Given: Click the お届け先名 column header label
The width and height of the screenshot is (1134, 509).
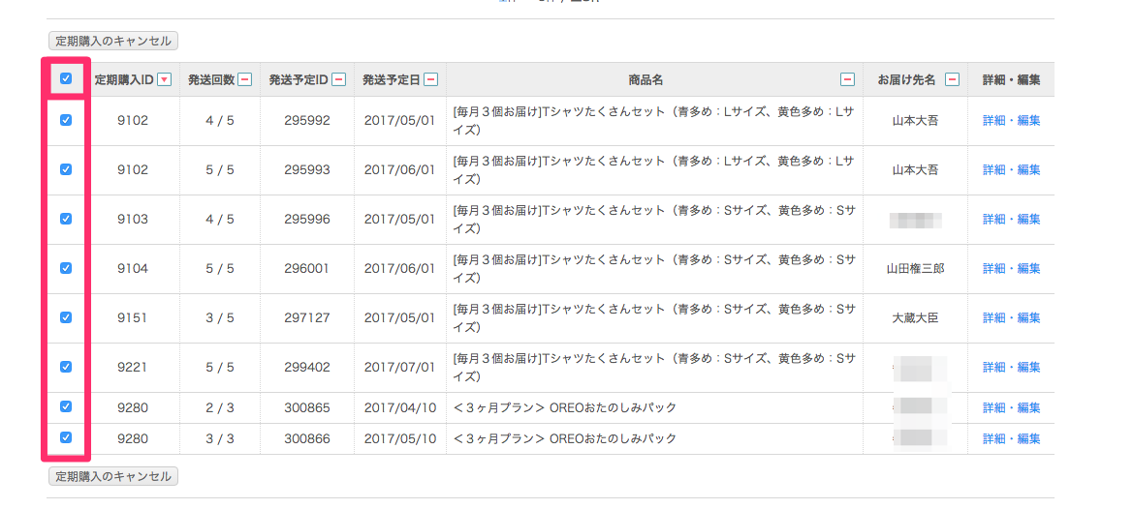Looking at the screenshot, I should coord(907,80).
